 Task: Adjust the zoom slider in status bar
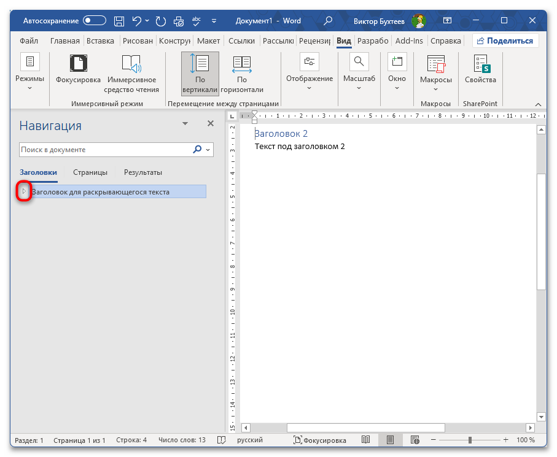470,440
